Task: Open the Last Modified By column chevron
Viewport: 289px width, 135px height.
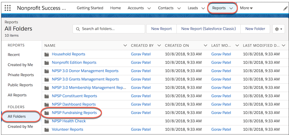Action: pos(237,45)
